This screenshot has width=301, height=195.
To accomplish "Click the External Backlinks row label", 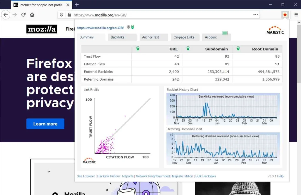I will [98, 72].
